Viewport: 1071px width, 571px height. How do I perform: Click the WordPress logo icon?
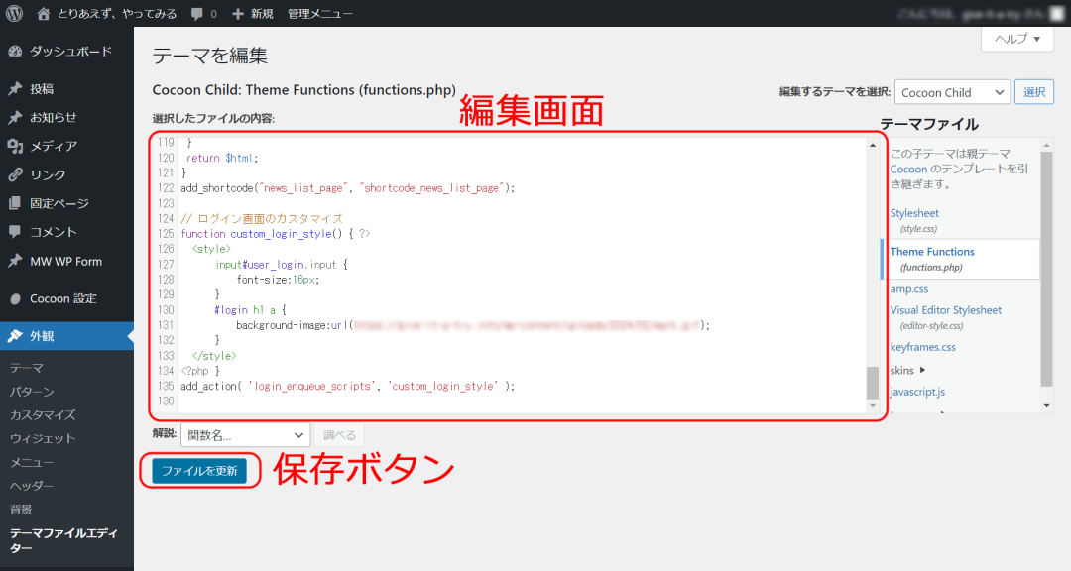coord(14,14)
